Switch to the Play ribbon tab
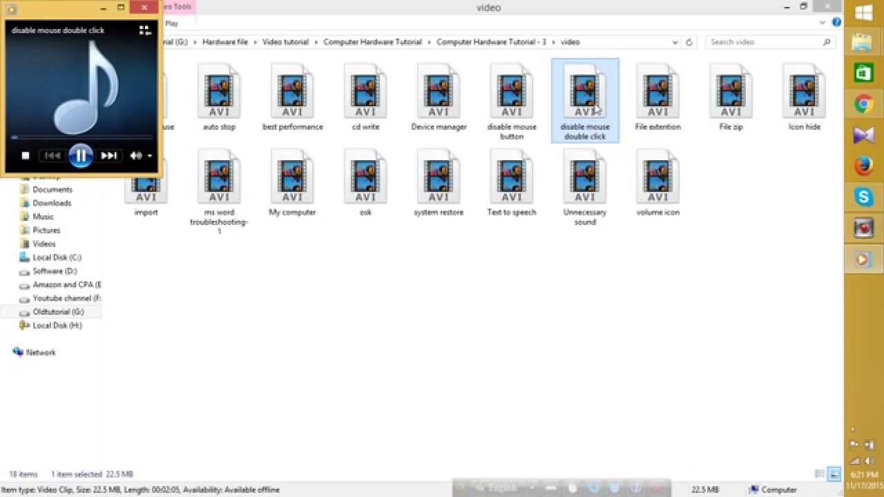884x497 pixels. tap(170, 22)
